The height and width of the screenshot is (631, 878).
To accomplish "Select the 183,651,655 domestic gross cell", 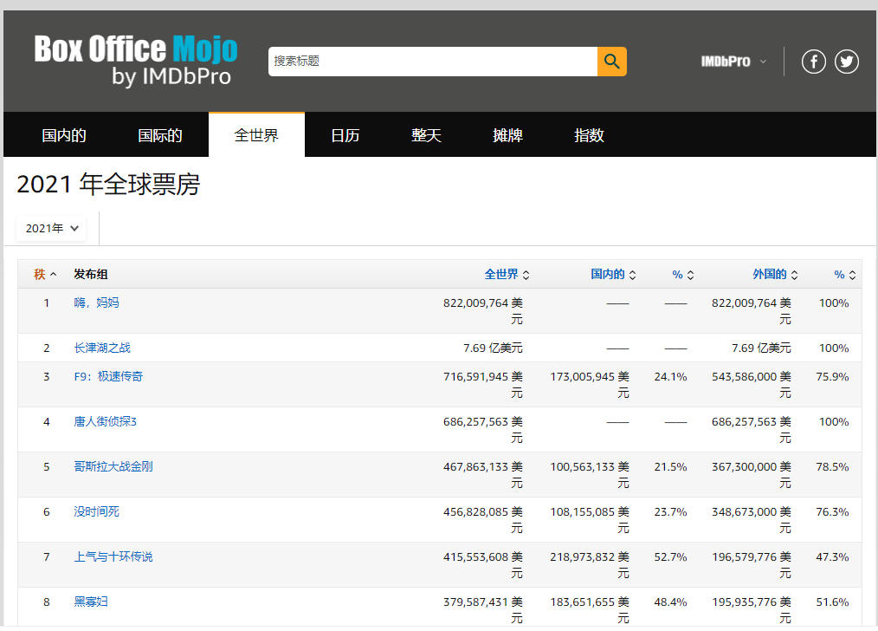I will pyautogui.click(x=590, y=609).
